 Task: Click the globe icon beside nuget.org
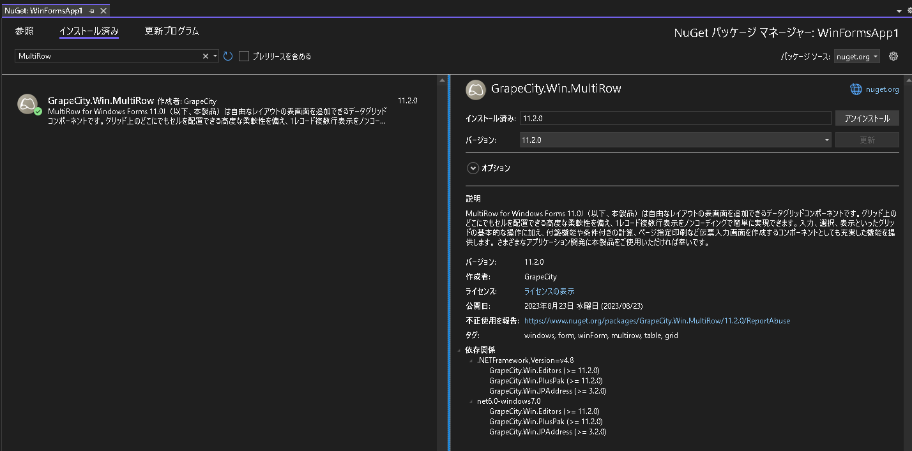(x=856, y=89)
